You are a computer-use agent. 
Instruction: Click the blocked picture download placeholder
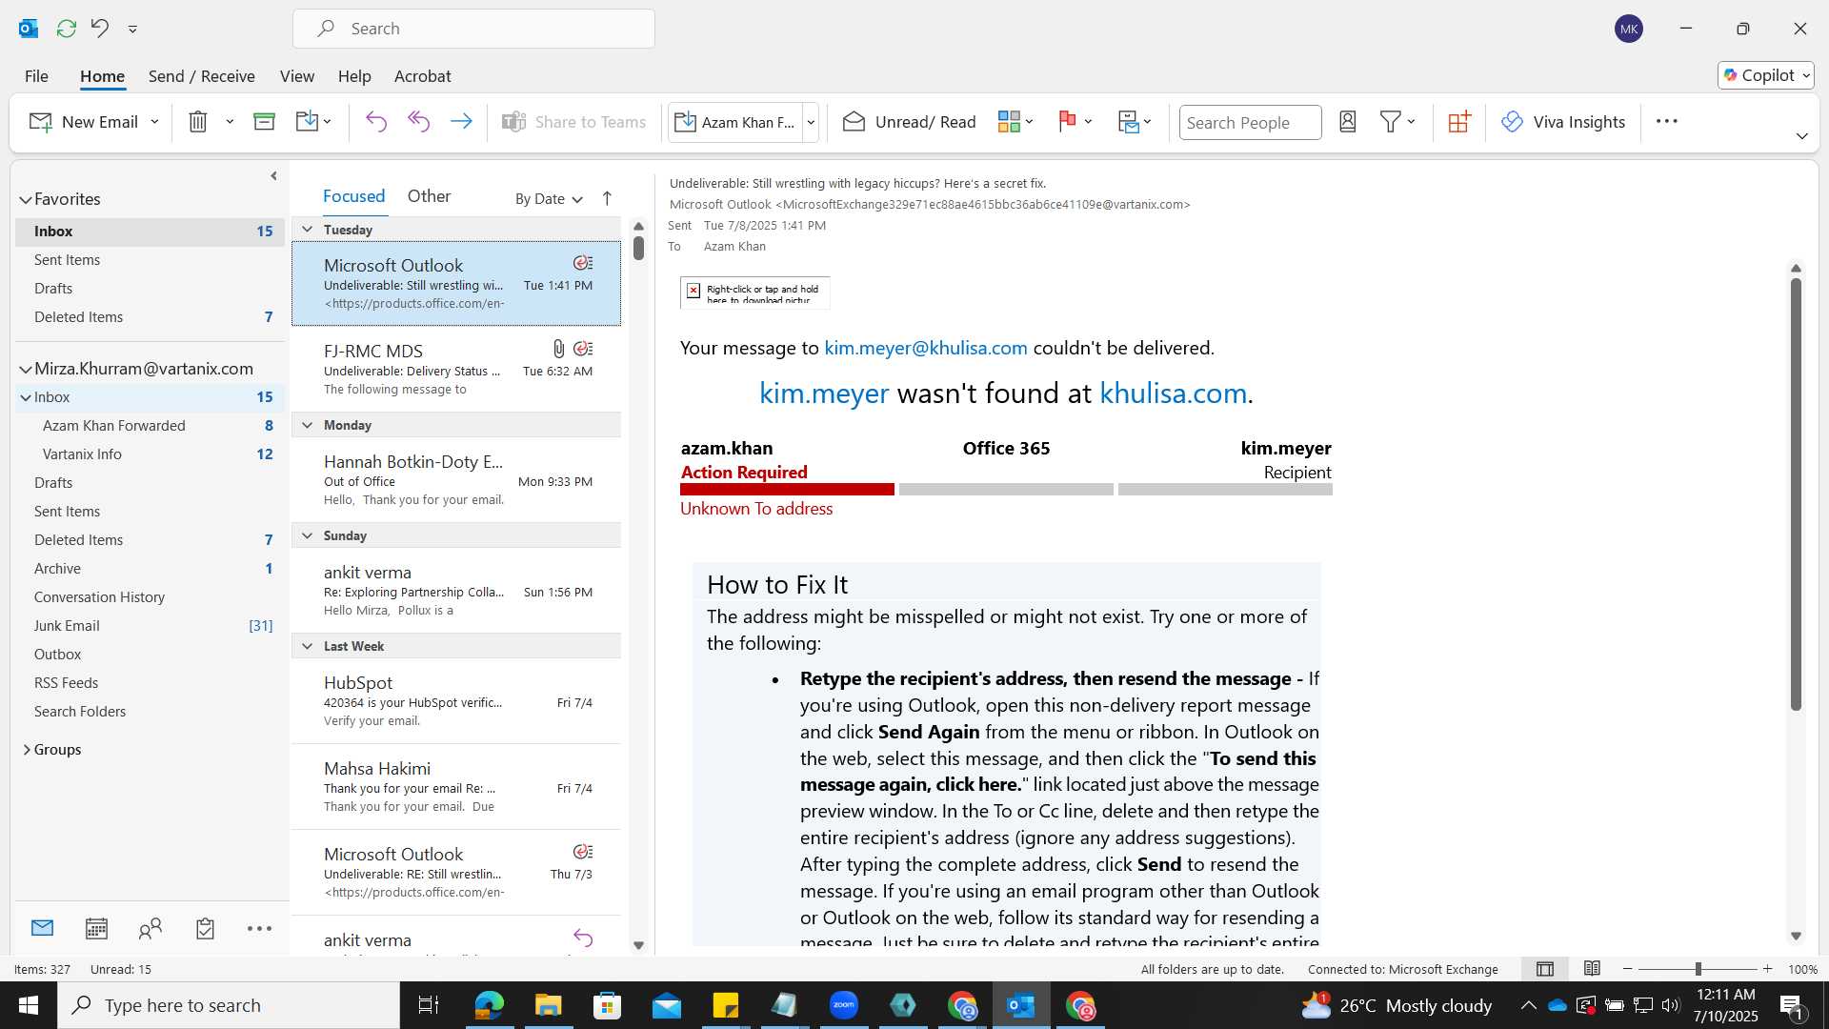pyautogui.click(x=754, y=293)
